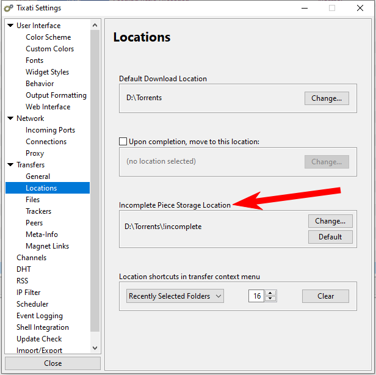This screenshot has height=375, width=376.
Task: Go to Proxy settings
Action: click(x=35, y=153)
